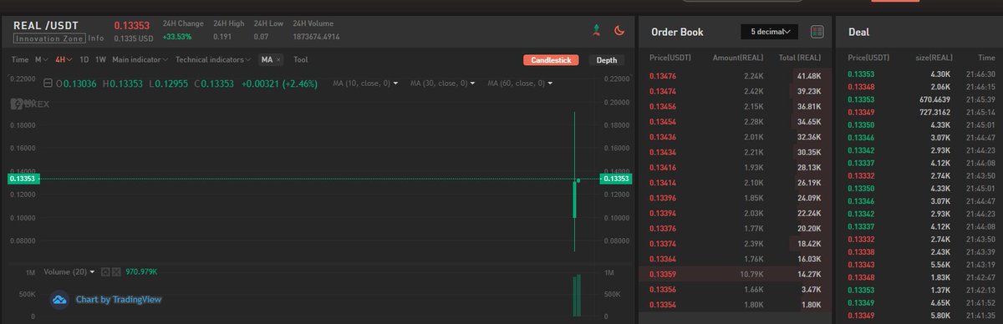Click the 24H Change +33.53% value
The width and height of the screenshot is (1003, 324).
(x=176, y=37)
